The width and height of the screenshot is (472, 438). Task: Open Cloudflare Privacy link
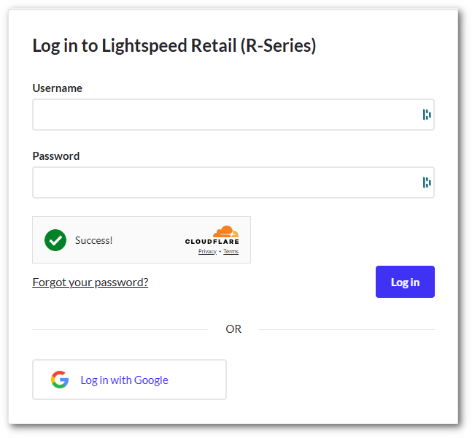tap(207, 251)
